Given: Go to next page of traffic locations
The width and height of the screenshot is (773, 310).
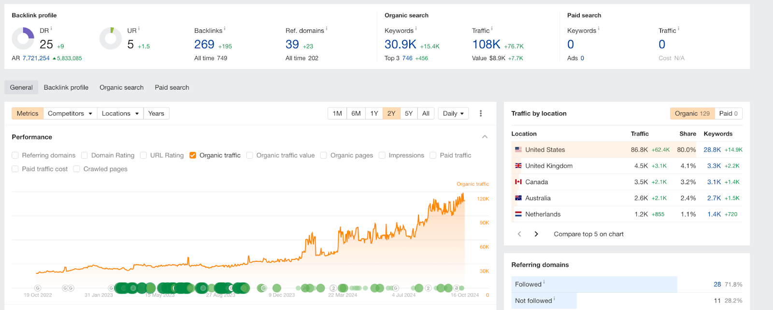Looking at the screenshot, I should 536,234.
